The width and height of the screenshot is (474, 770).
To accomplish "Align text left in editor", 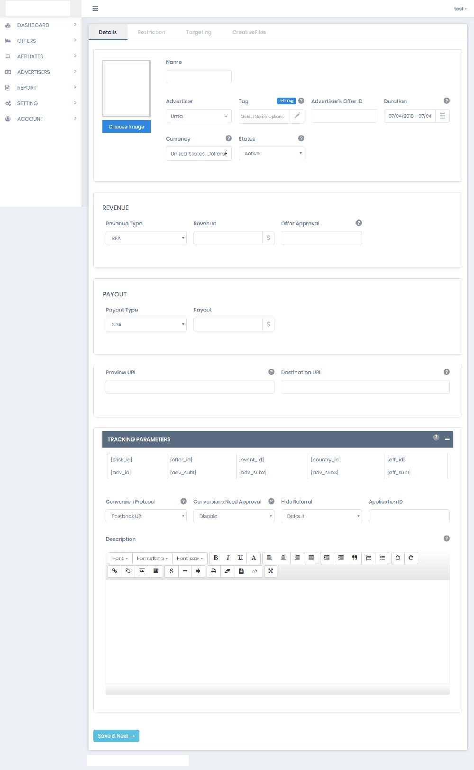I will point(269,558).
